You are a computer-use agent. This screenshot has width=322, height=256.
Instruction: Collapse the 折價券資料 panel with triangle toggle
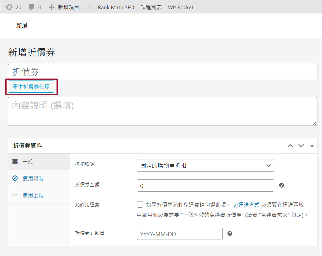coord(312,146)
